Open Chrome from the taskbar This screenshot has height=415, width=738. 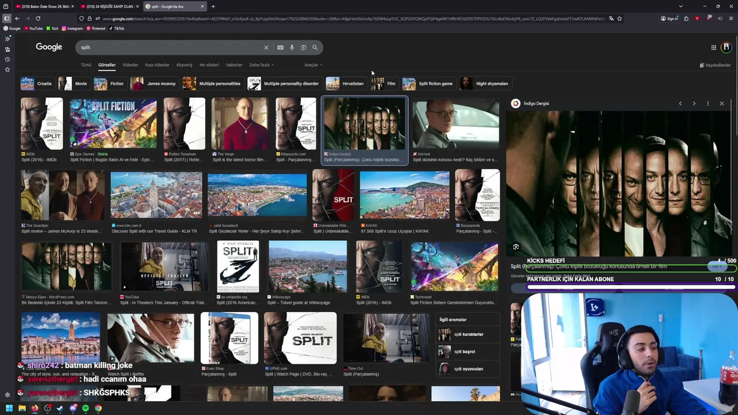(x=98, y=408)
